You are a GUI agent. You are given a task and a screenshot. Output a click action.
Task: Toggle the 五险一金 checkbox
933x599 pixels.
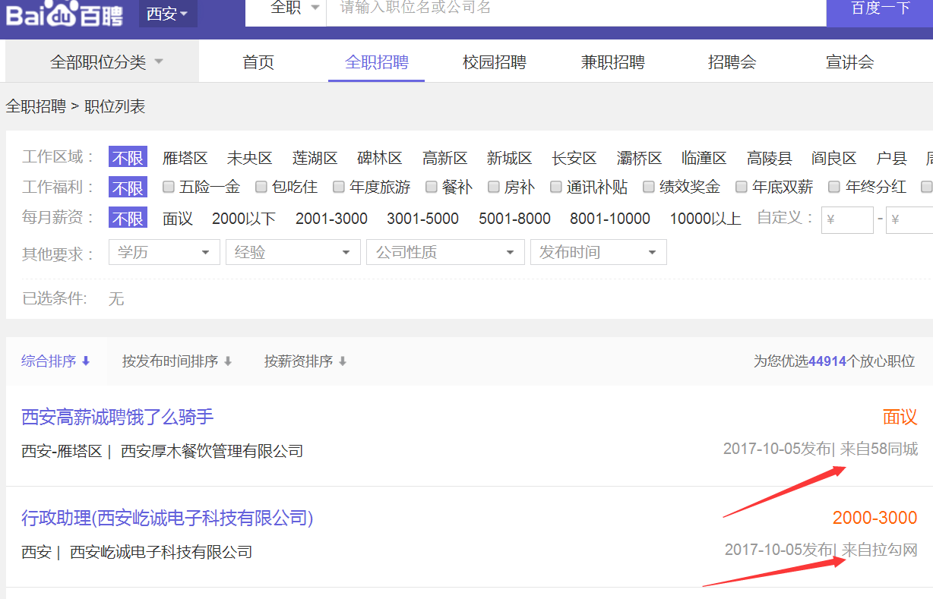point(169,187)
